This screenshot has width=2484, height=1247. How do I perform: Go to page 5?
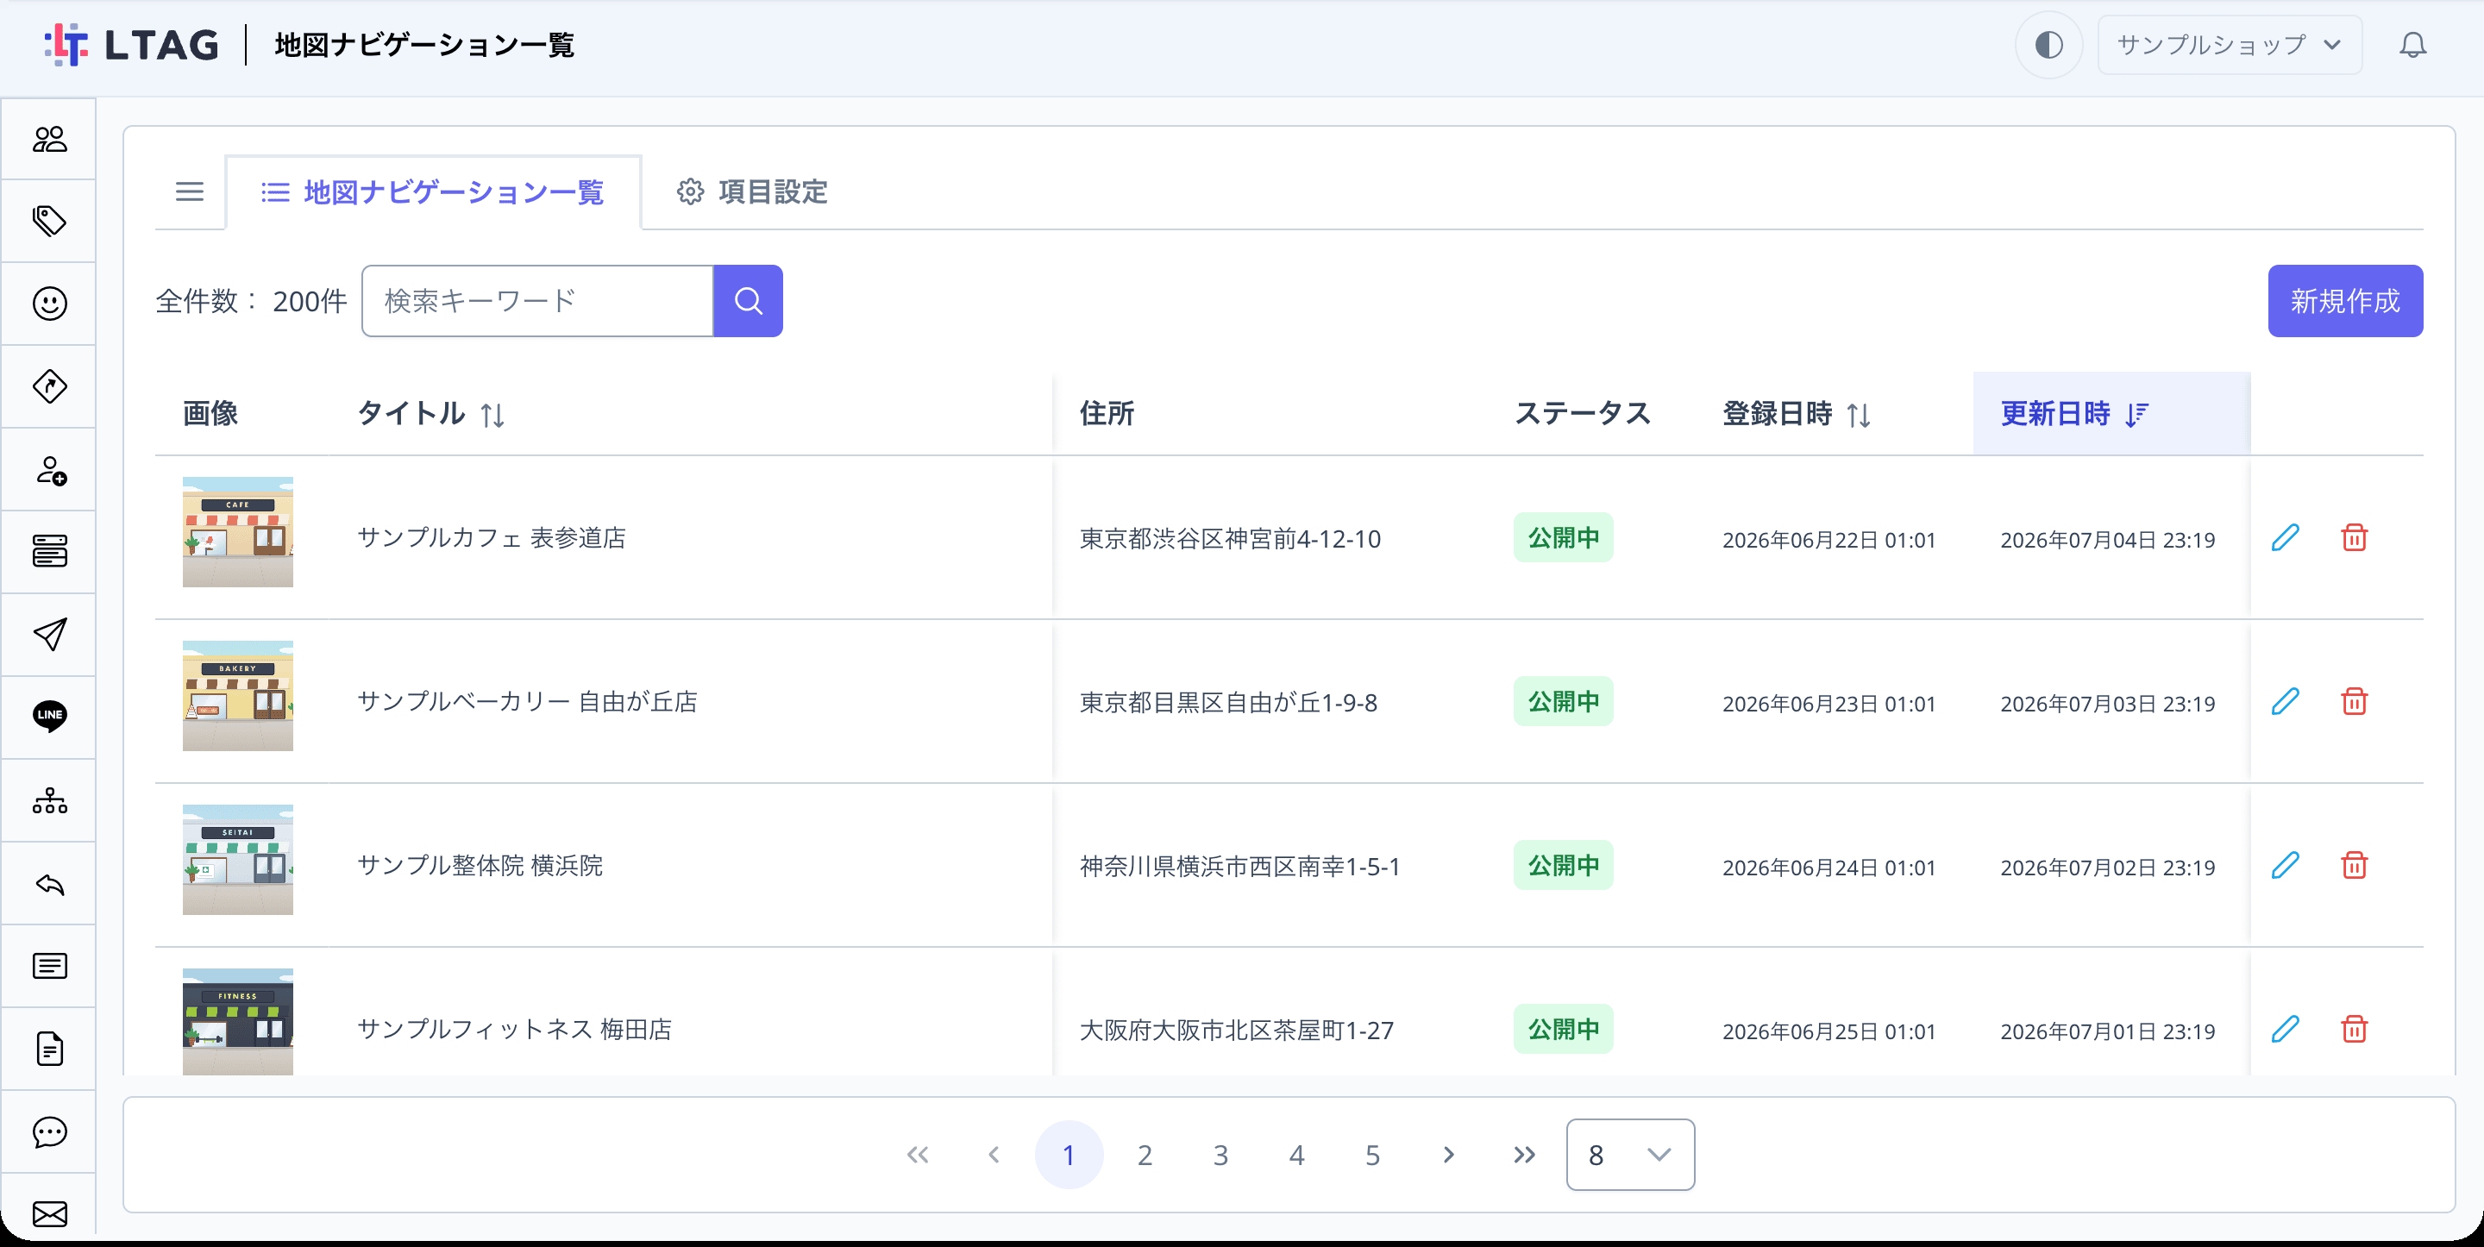[x=1372, y=1155]
